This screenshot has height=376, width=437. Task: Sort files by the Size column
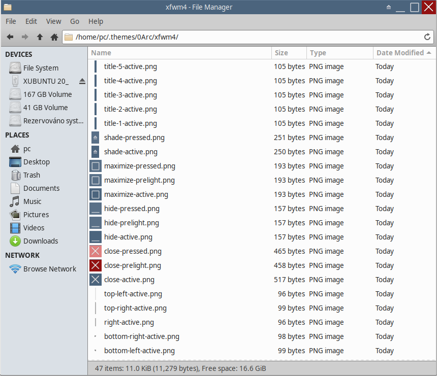282,53
